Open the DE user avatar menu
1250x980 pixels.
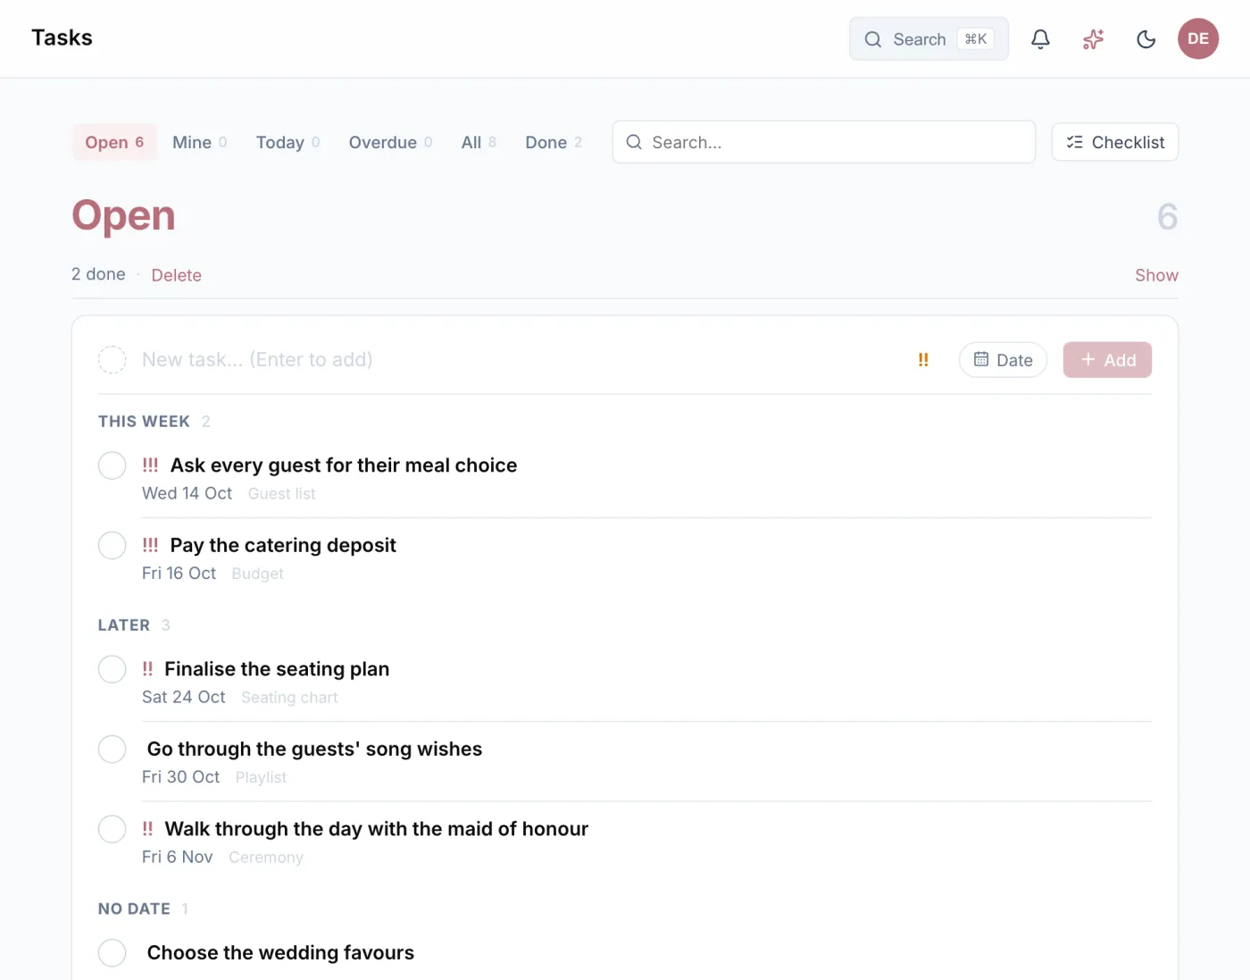tap(1198, 39)
